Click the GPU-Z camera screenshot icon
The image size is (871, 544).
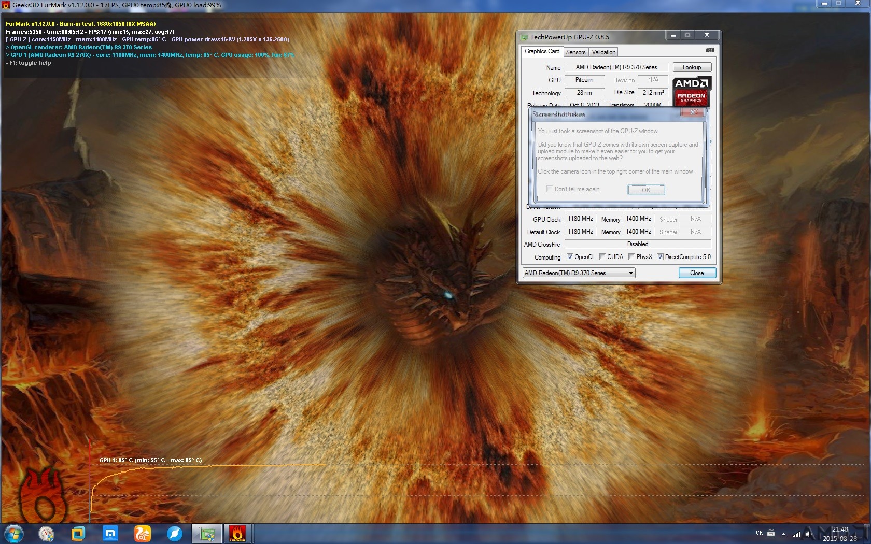point(710,50)
